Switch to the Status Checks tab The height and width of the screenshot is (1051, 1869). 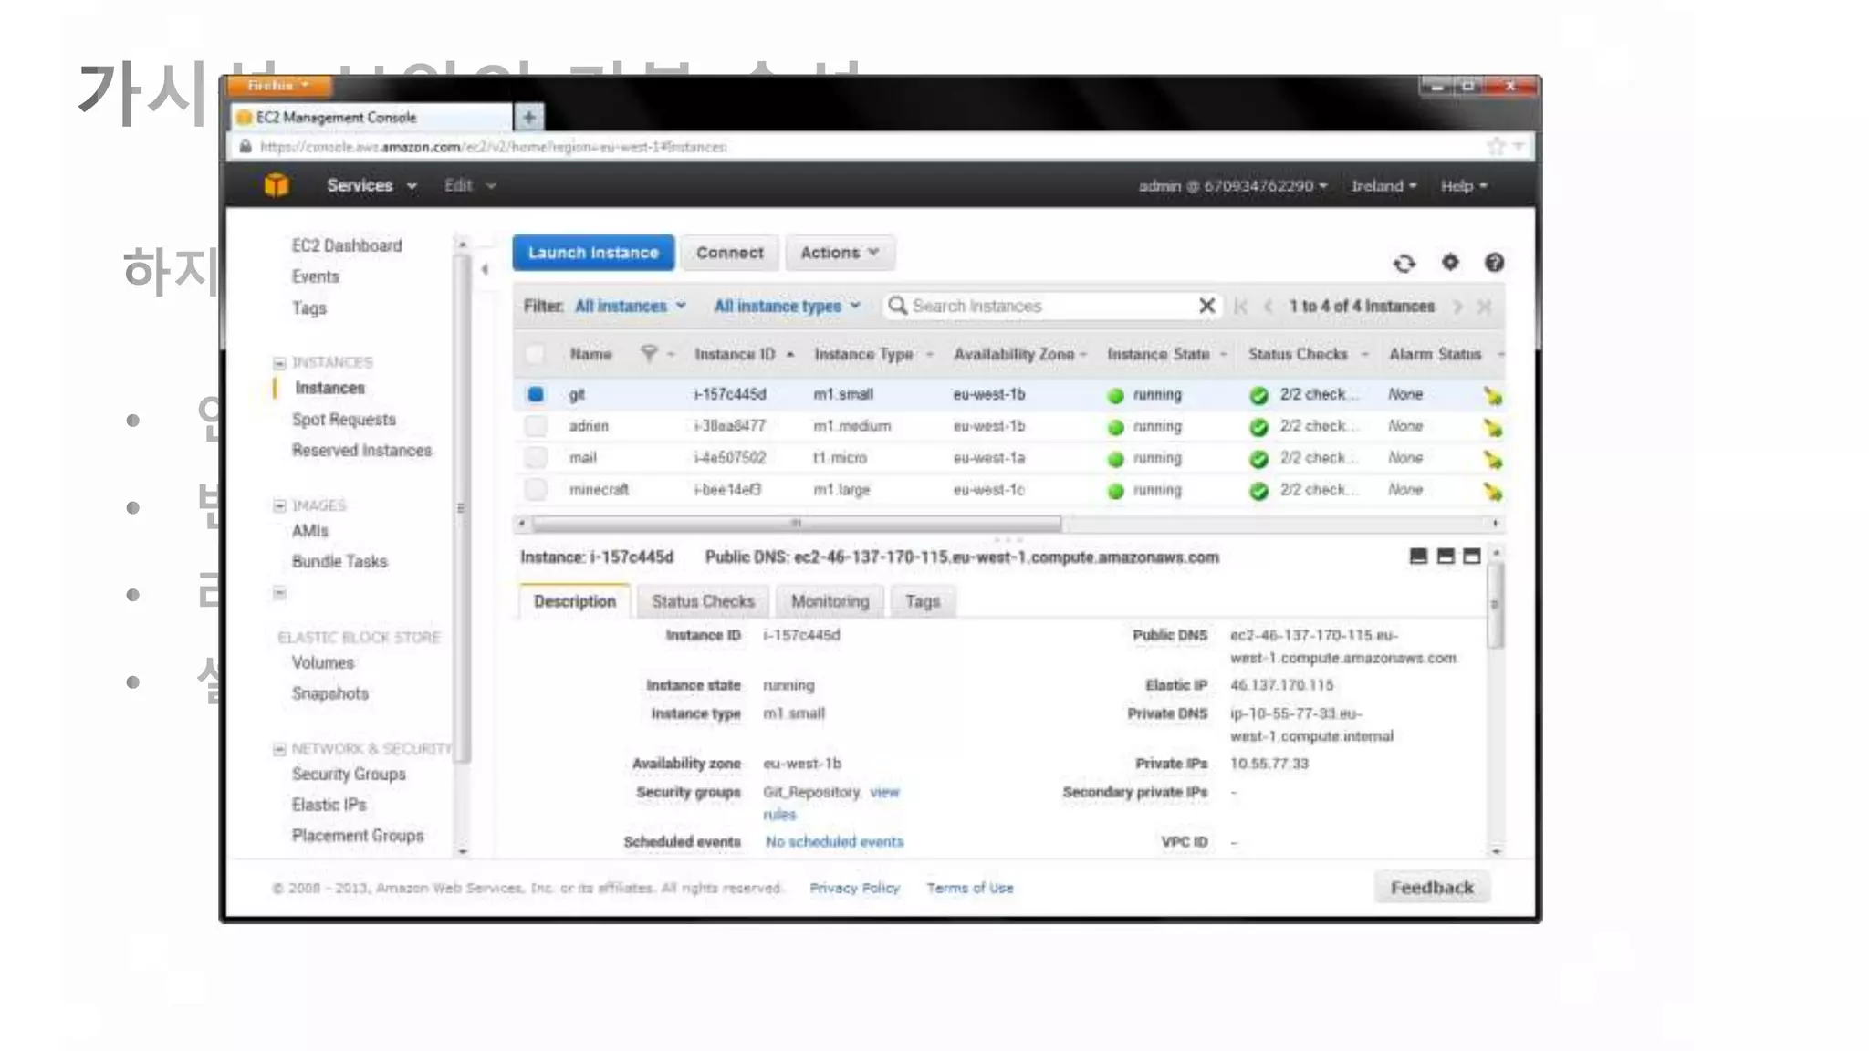click(x=703, y=601)
